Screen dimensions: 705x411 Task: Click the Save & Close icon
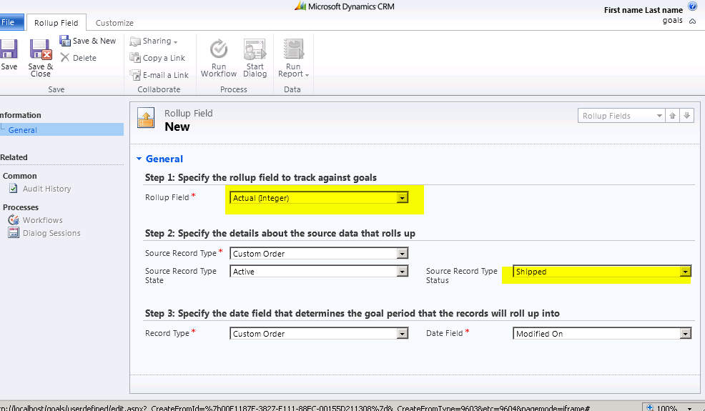point(41,49)
